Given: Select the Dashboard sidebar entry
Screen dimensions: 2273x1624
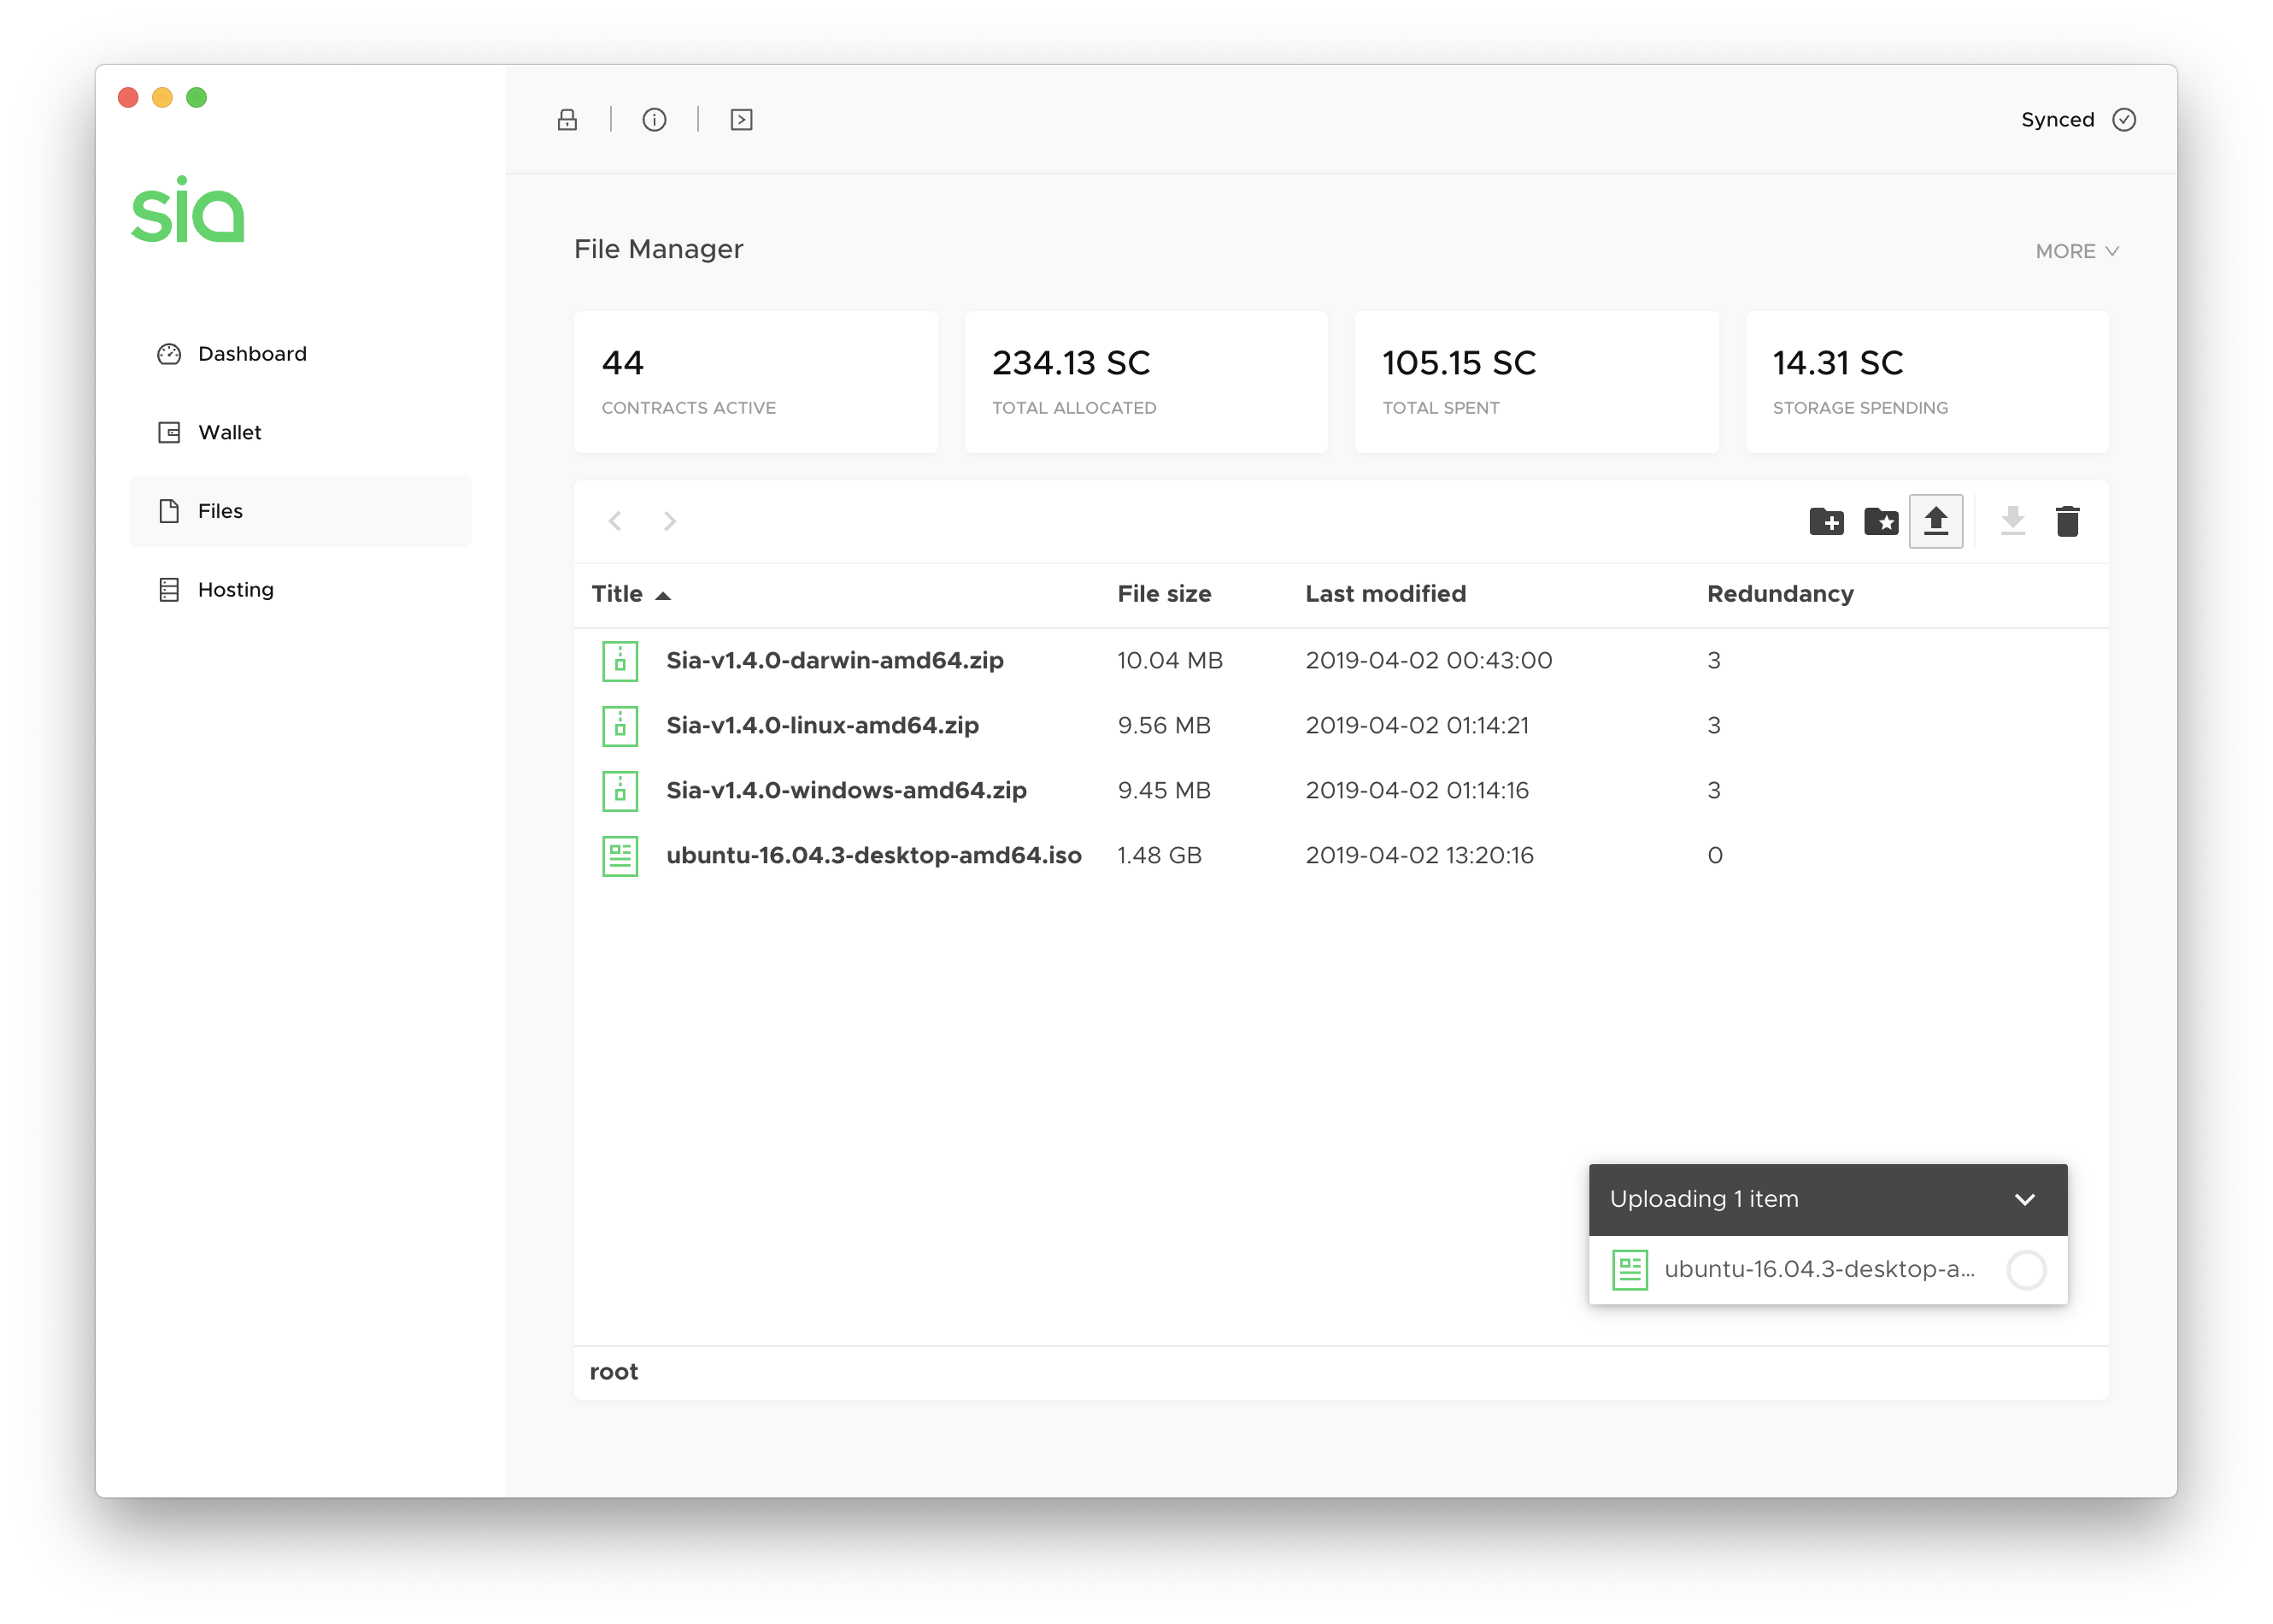Looking at the screenshot, I should (252, 353).
